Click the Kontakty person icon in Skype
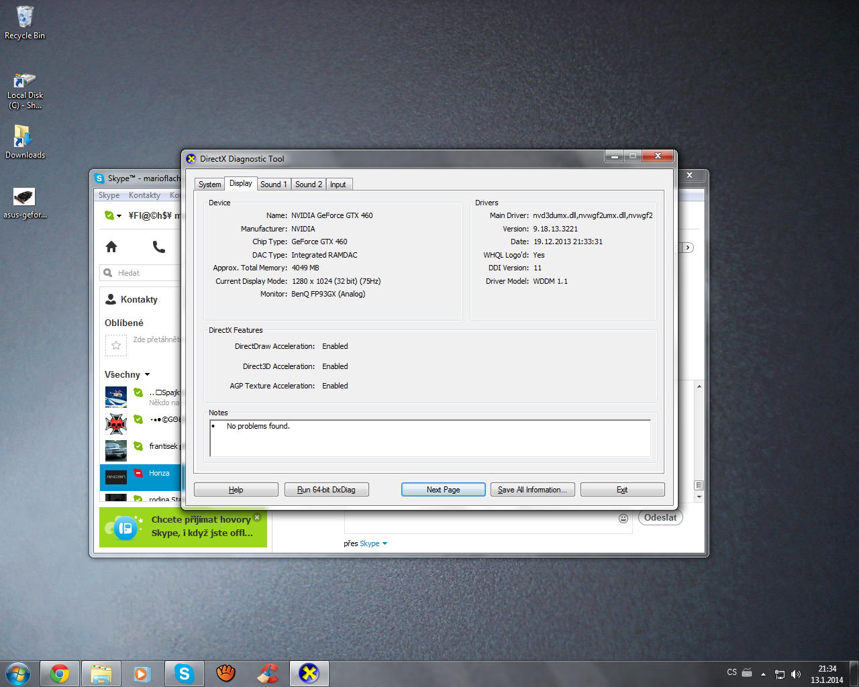 coord(111,299)
